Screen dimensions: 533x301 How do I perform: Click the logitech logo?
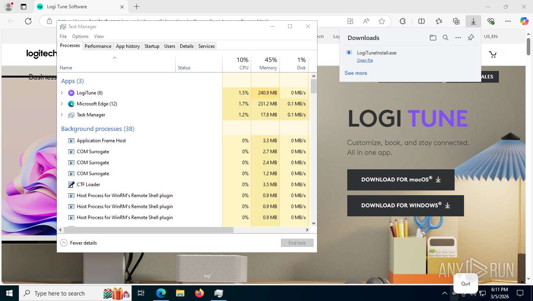pyautogui.click(x=42, y=54)
